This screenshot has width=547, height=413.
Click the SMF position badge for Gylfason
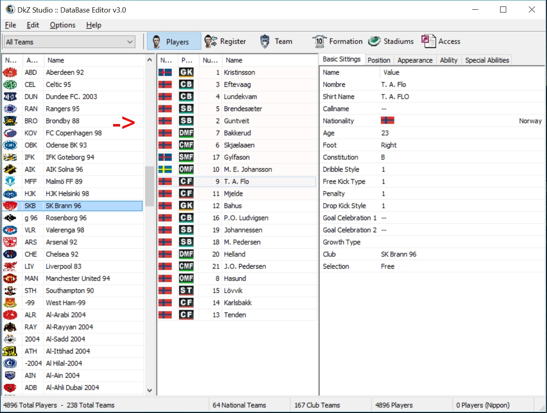click(186, 157)
